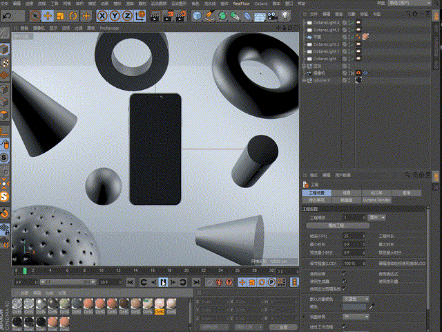
Task: Disable OctaneLight.1 via its green checkmark
Action: click(352, 52)
